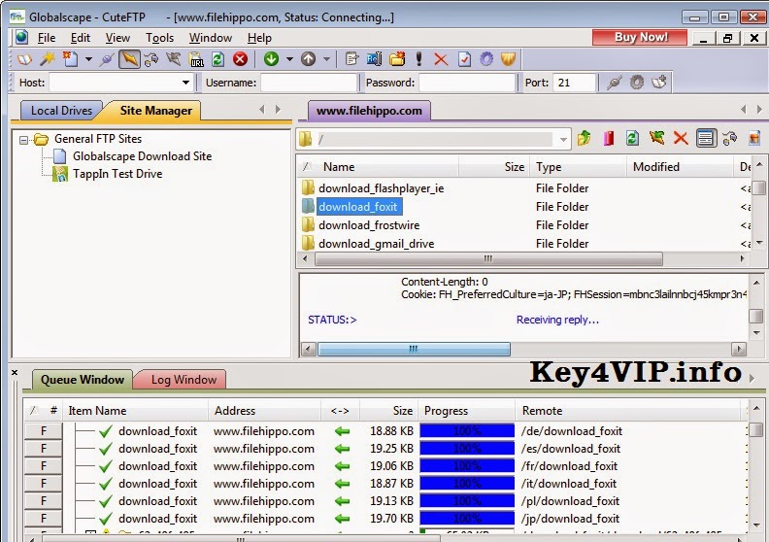Click the Buy Now! button
Image resolution: width=769 pixels, height=542 pixels.
click(640, 37)
